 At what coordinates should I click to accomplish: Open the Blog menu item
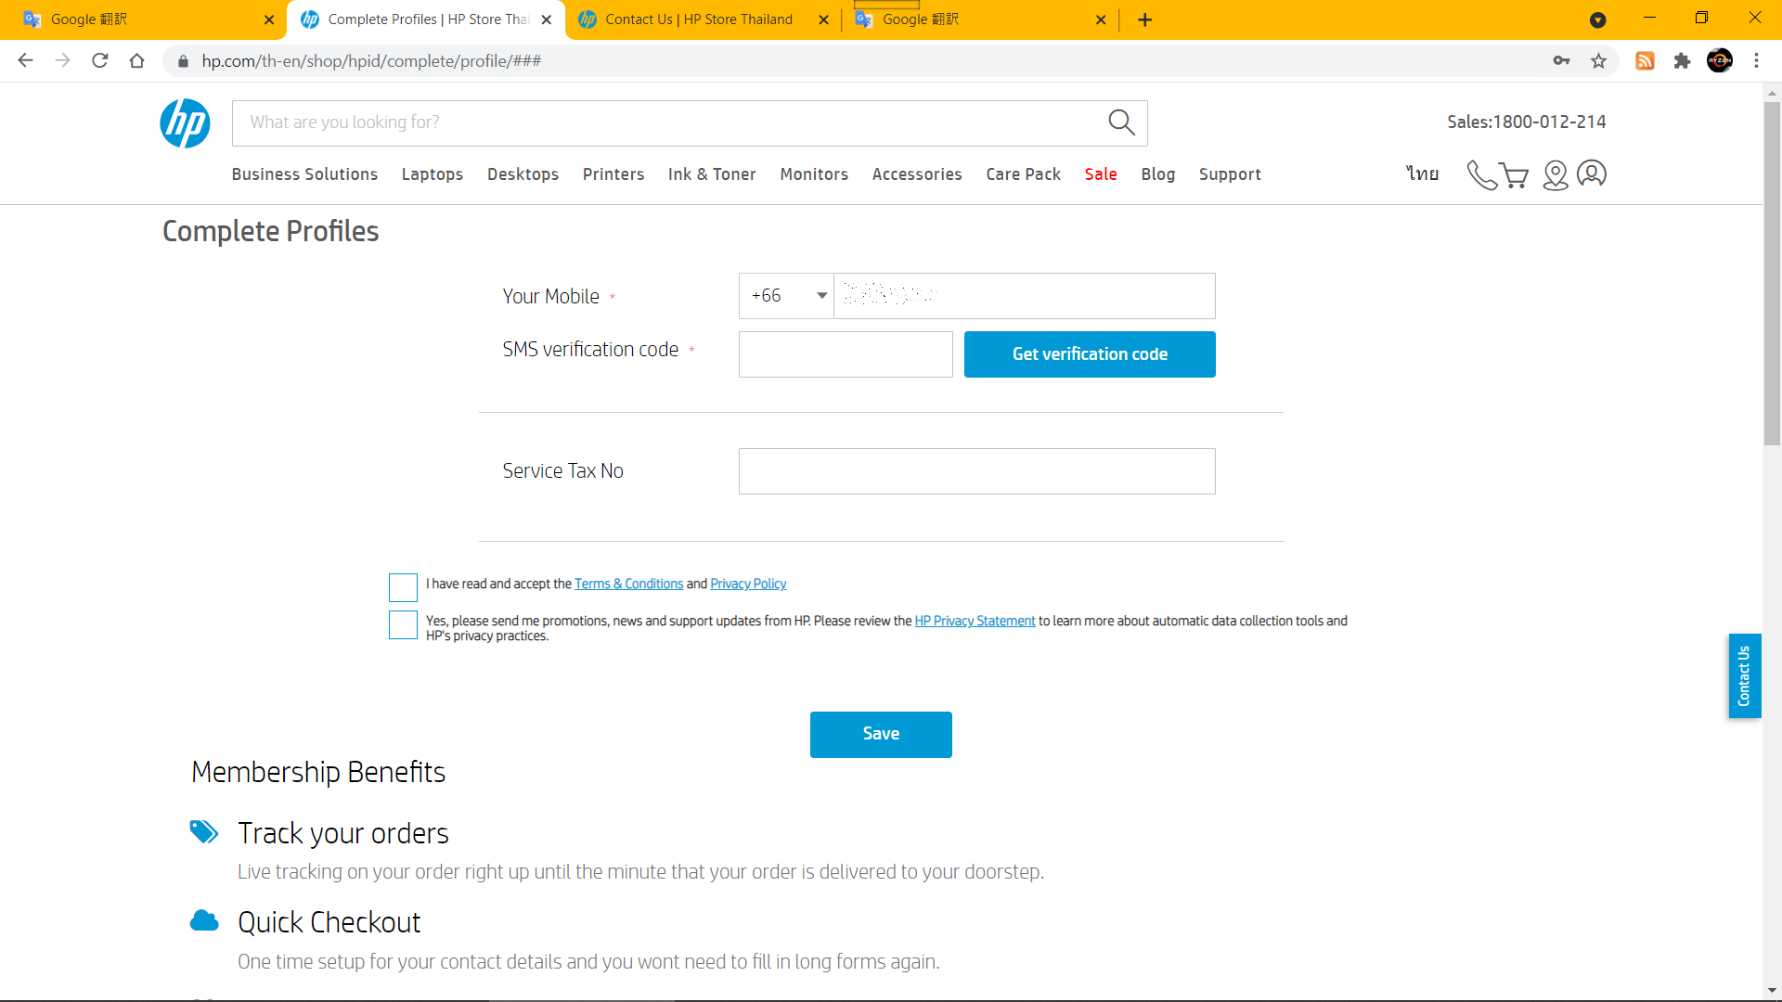pos(1157,174)
